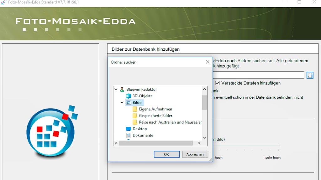Click the Gespeicherte Bilder folder icon
Image resolution: width=321 pixels, height=180 pixels.
click(135, 116)
